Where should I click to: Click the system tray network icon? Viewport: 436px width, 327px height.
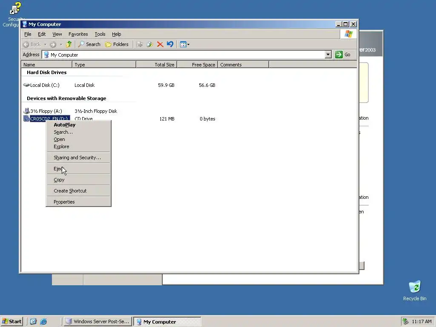(406, 321)
